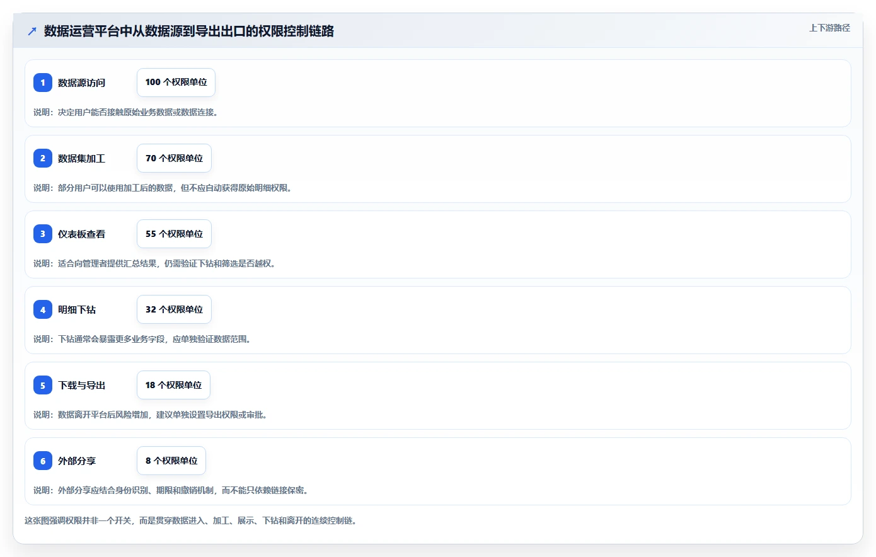Click the footer note '这张图强调权限并非一个开关'

pyautogui.click(x=191, y=520)
